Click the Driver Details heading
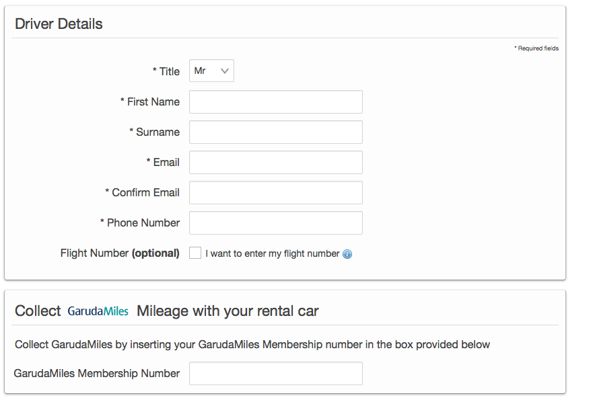This screenshot has height=404, width=591. click(x=59, y=24)
